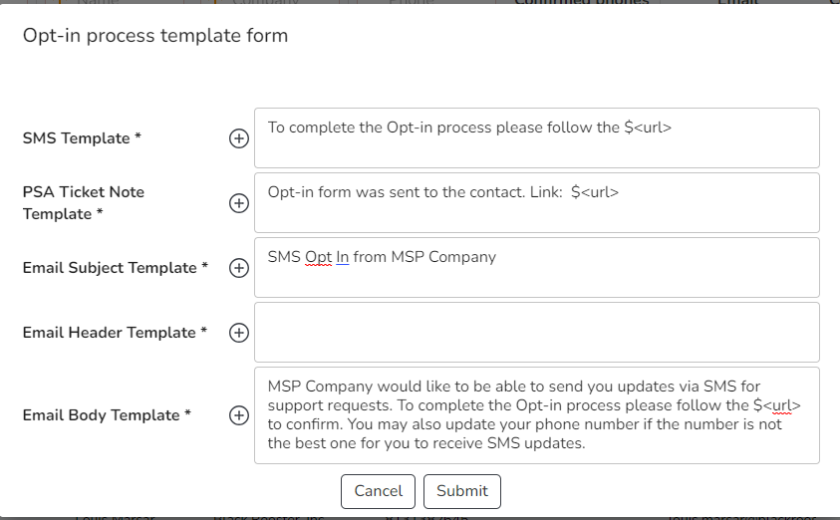Click the 'Opt-in process template form' title

click(x=155, y=36)
